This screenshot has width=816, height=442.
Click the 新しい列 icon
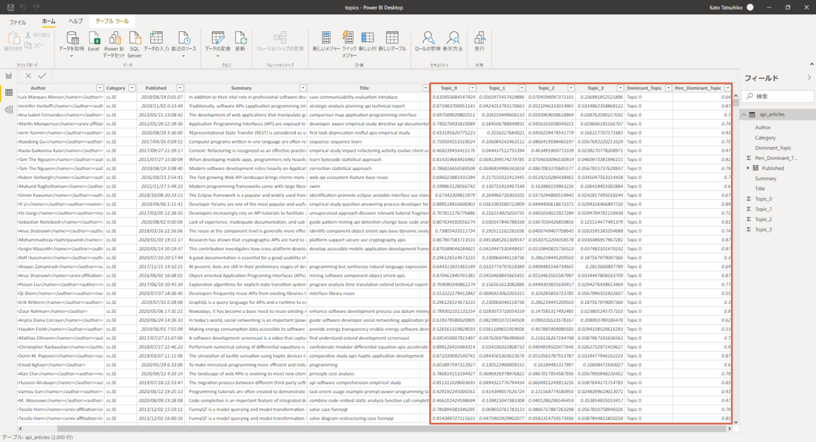pyautogui.click(x=368, y=37)
